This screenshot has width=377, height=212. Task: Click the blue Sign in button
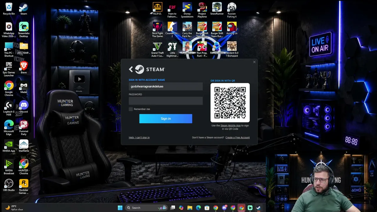pyautogui.click(x=166, y=119)
